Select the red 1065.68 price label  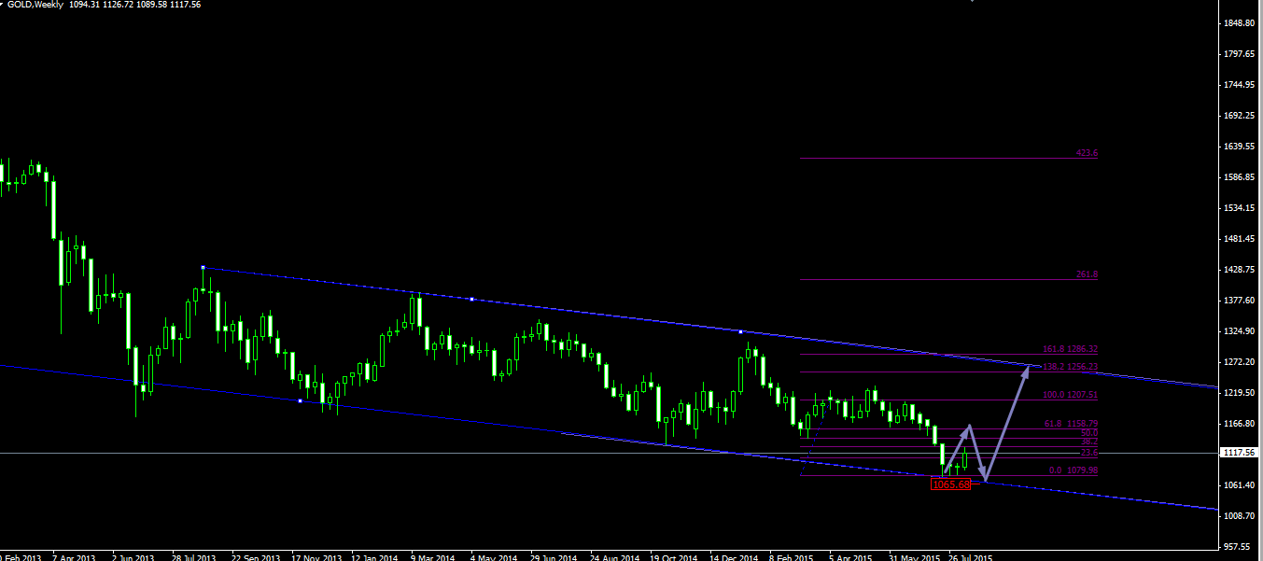pos(951,484)
